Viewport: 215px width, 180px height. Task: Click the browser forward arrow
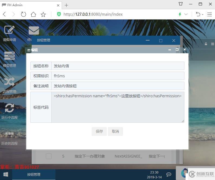(x=14, y=14)
